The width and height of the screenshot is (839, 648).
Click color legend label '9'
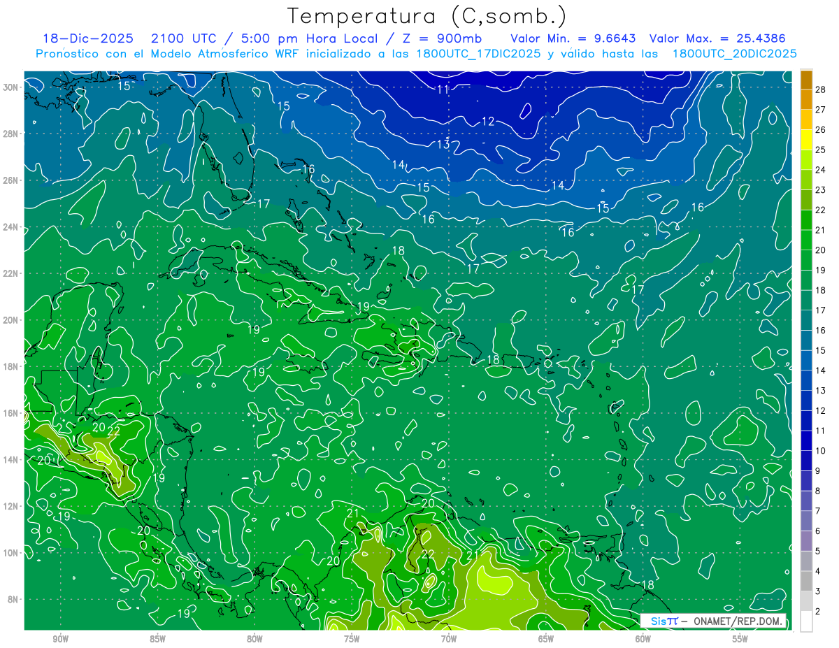point(818,471)
